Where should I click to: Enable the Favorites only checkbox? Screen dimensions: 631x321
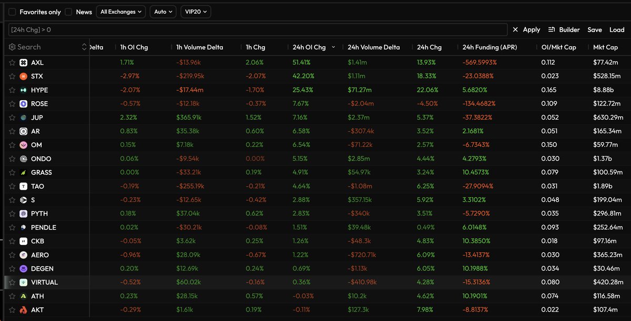point(12,12)
